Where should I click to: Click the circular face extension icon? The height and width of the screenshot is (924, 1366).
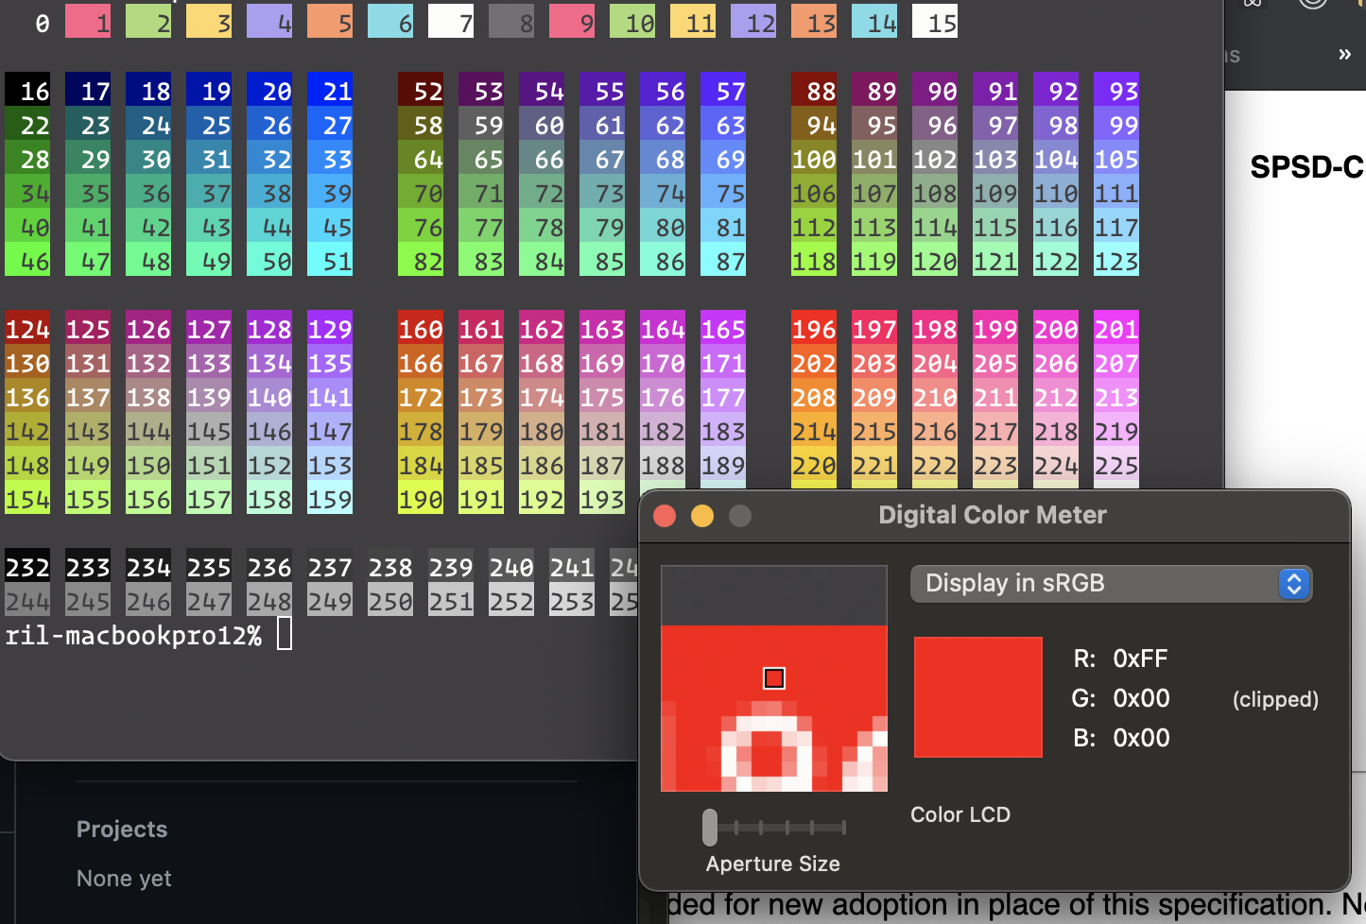tap(1312, 5)
